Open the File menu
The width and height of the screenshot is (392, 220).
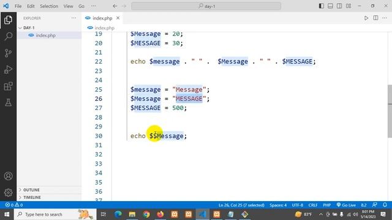tap(18, 6)
